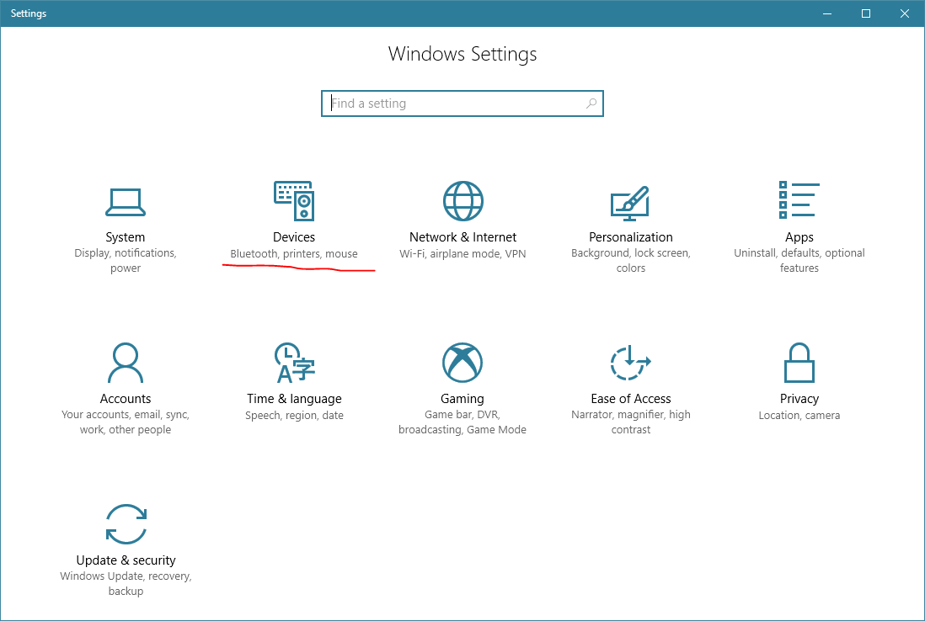Click the Devices label
Image resolution: width=925 pixels, height=621 pixels.
(294, 236)
